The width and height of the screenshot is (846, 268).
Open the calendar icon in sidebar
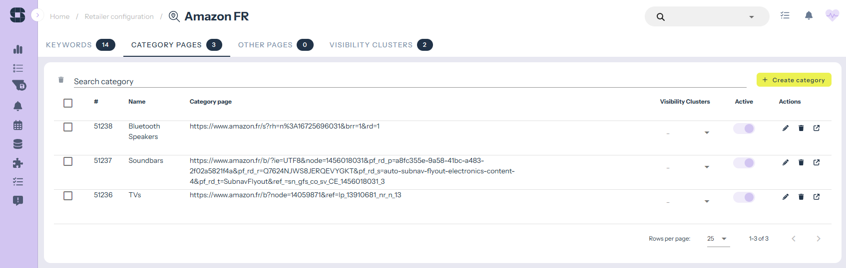(18, 125)
